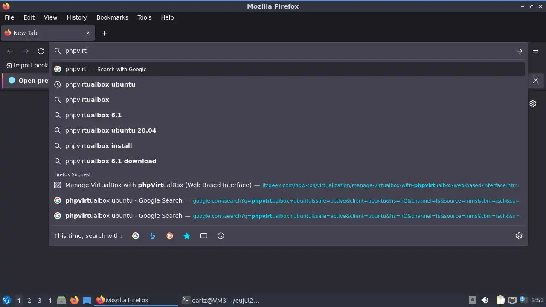Open the View menu

[50, 17]
